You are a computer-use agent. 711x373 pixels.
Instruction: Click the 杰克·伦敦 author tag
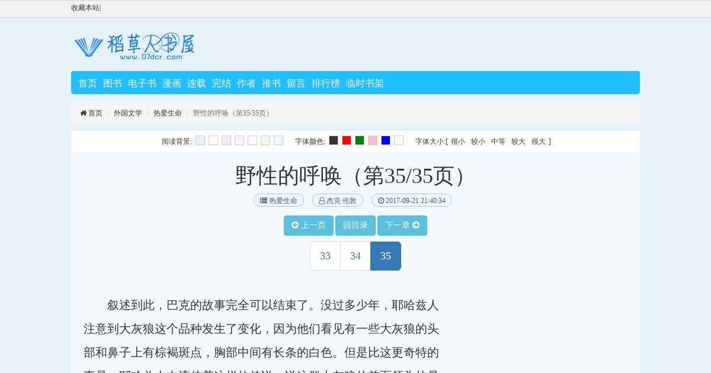coord(338,200)
